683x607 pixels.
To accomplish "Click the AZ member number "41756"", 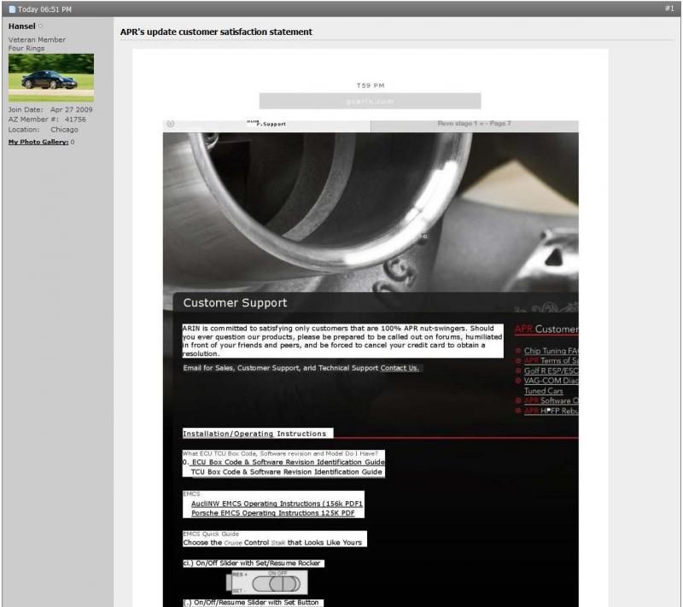I will (x=75, y=120).
